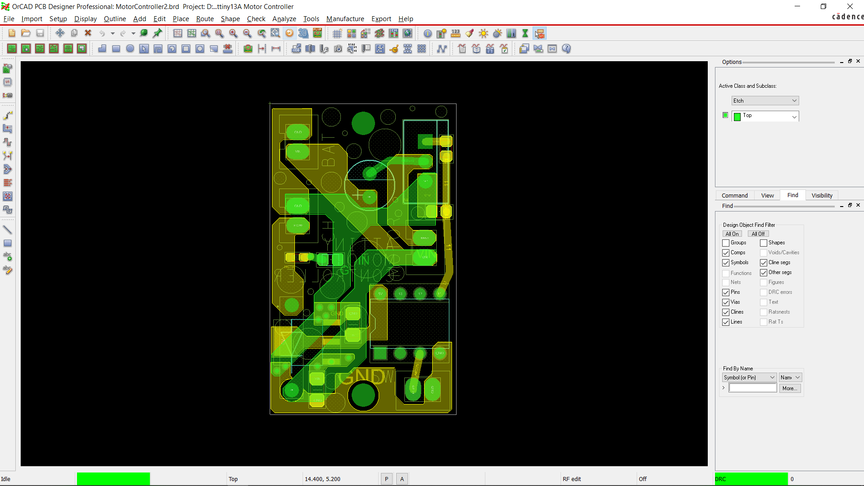
Task: Click the New file icon
Action: click(x=12, y=33)
